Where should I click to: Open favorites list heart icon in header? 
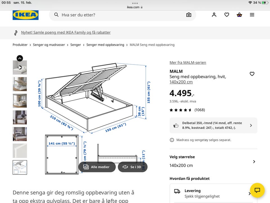click(x=227, y=15)
